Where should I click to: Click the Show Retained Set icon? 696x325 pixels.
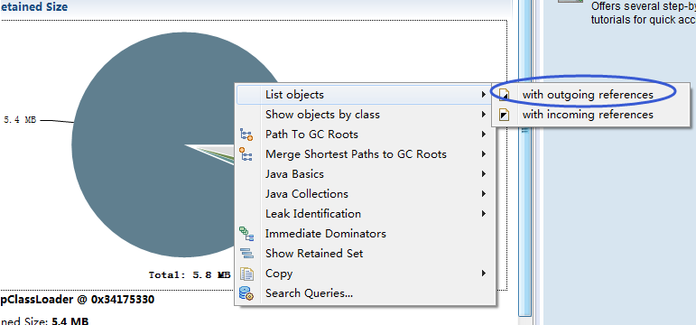point(246,254)
